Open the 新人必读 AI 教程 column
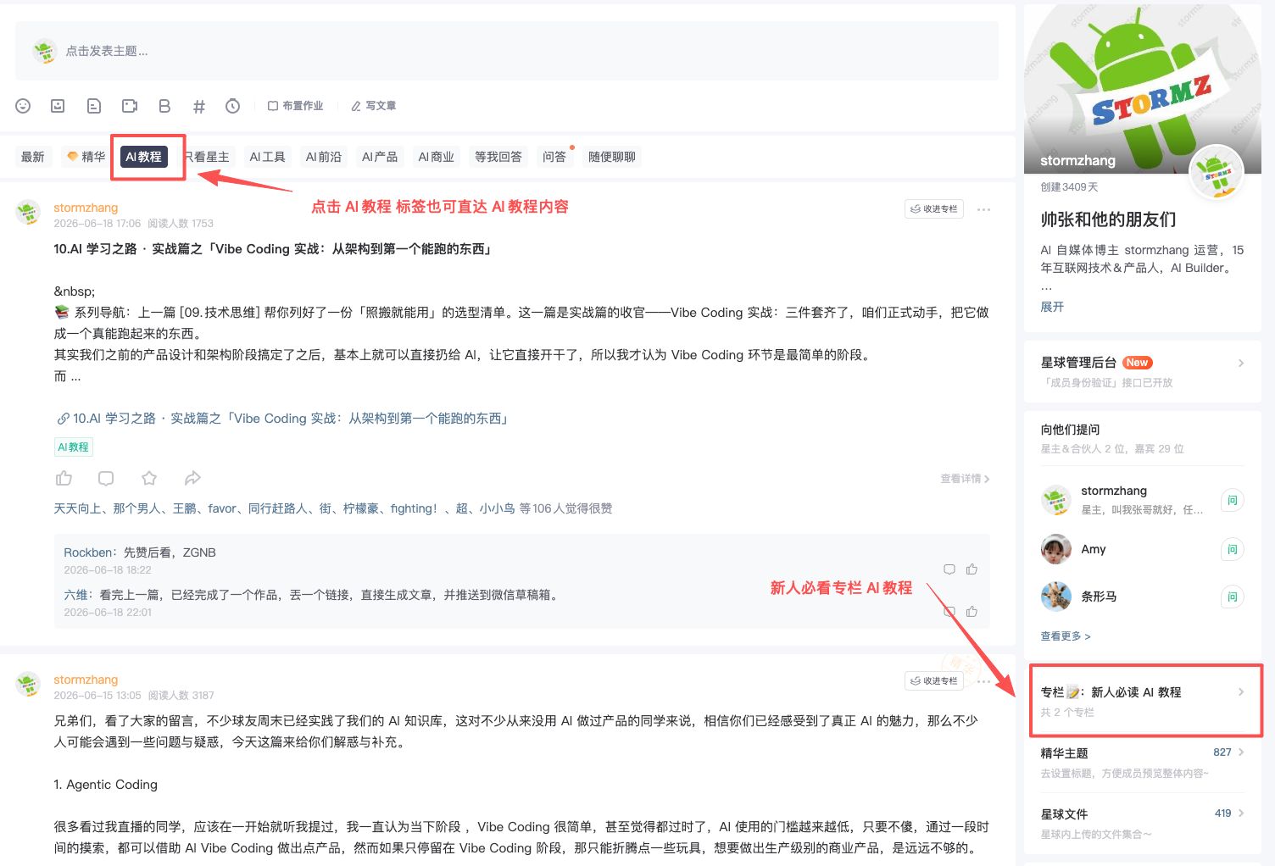 [1143, 702]
